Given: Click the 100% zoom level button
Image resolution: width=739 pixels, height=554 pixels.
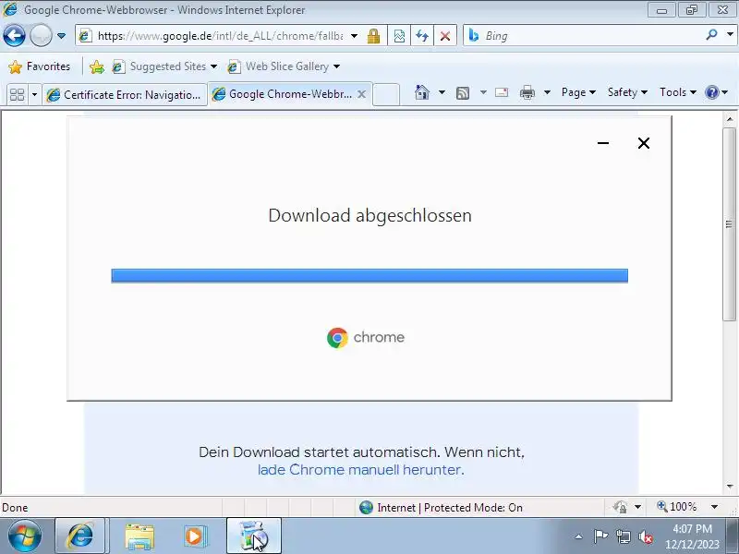Looking at the screenshot, I should click(677, 507).
